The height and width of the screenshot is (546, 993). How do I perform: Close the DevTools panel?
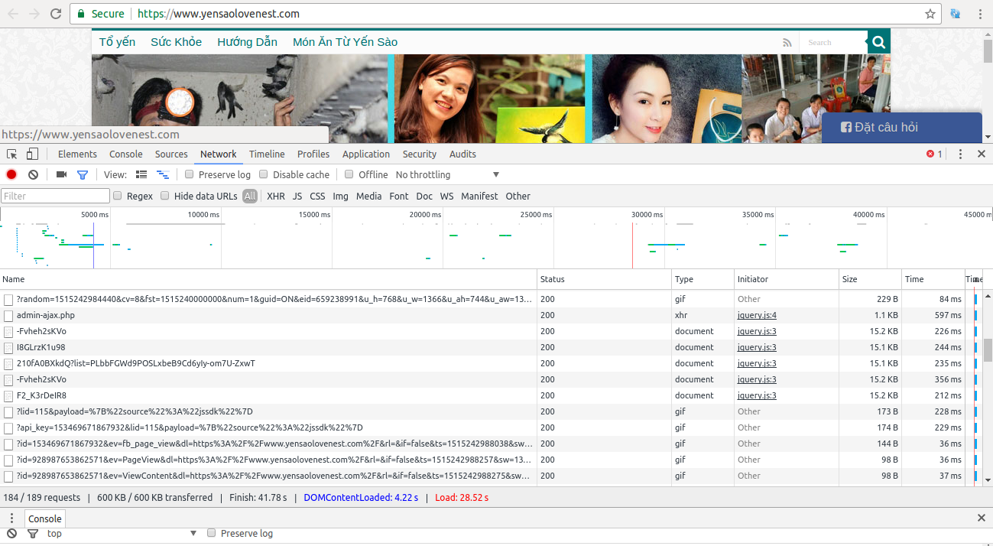coord(982,154)
